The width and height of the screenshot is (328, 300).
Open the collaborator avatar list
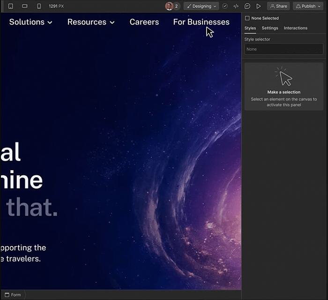point(169,6)
